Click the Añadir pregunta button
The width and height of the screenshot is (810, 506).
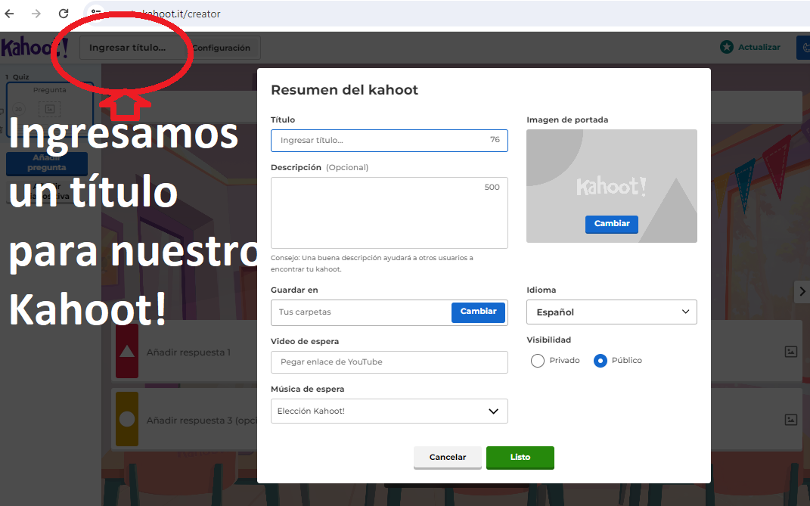point(46,163)
